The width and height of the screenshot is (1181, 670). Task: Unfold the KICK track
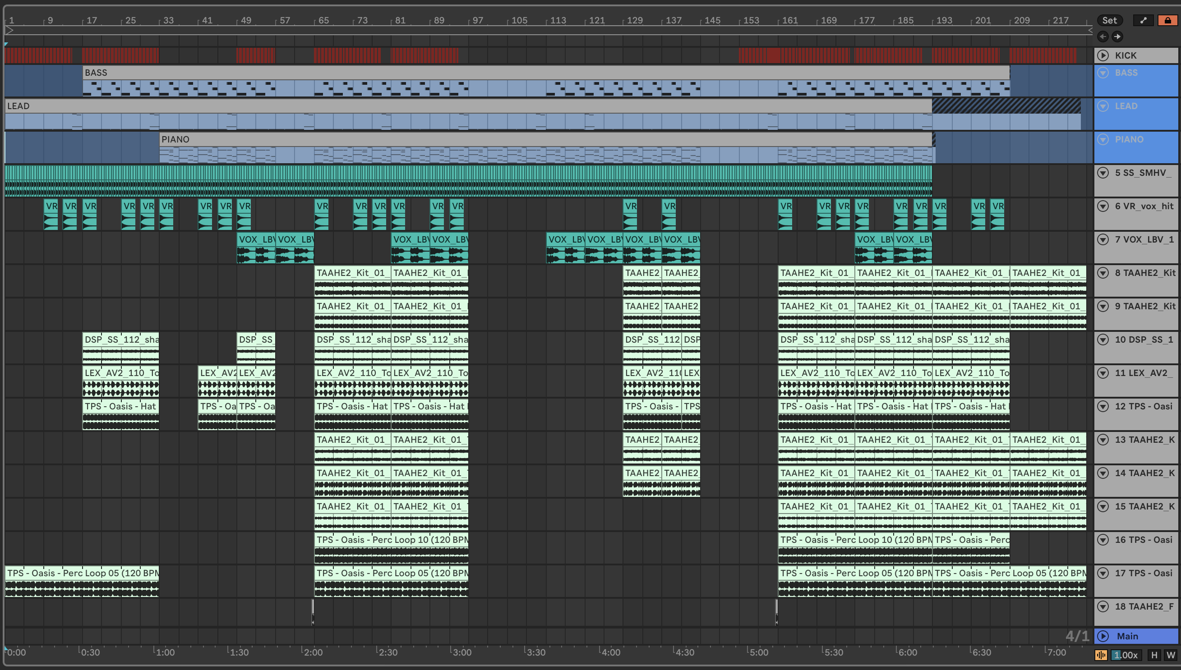coord(1103,55)
